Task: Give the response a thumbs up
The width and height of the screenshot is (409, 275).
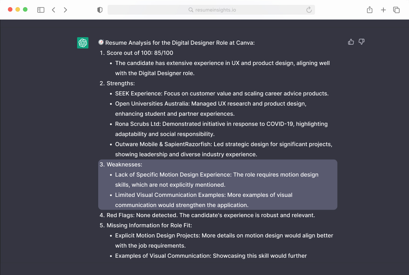Action: click(x=351, y=42)
